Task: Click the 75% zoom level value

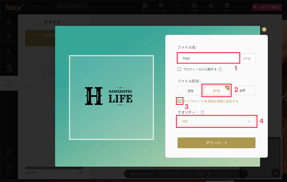Action: pos(199,174)
